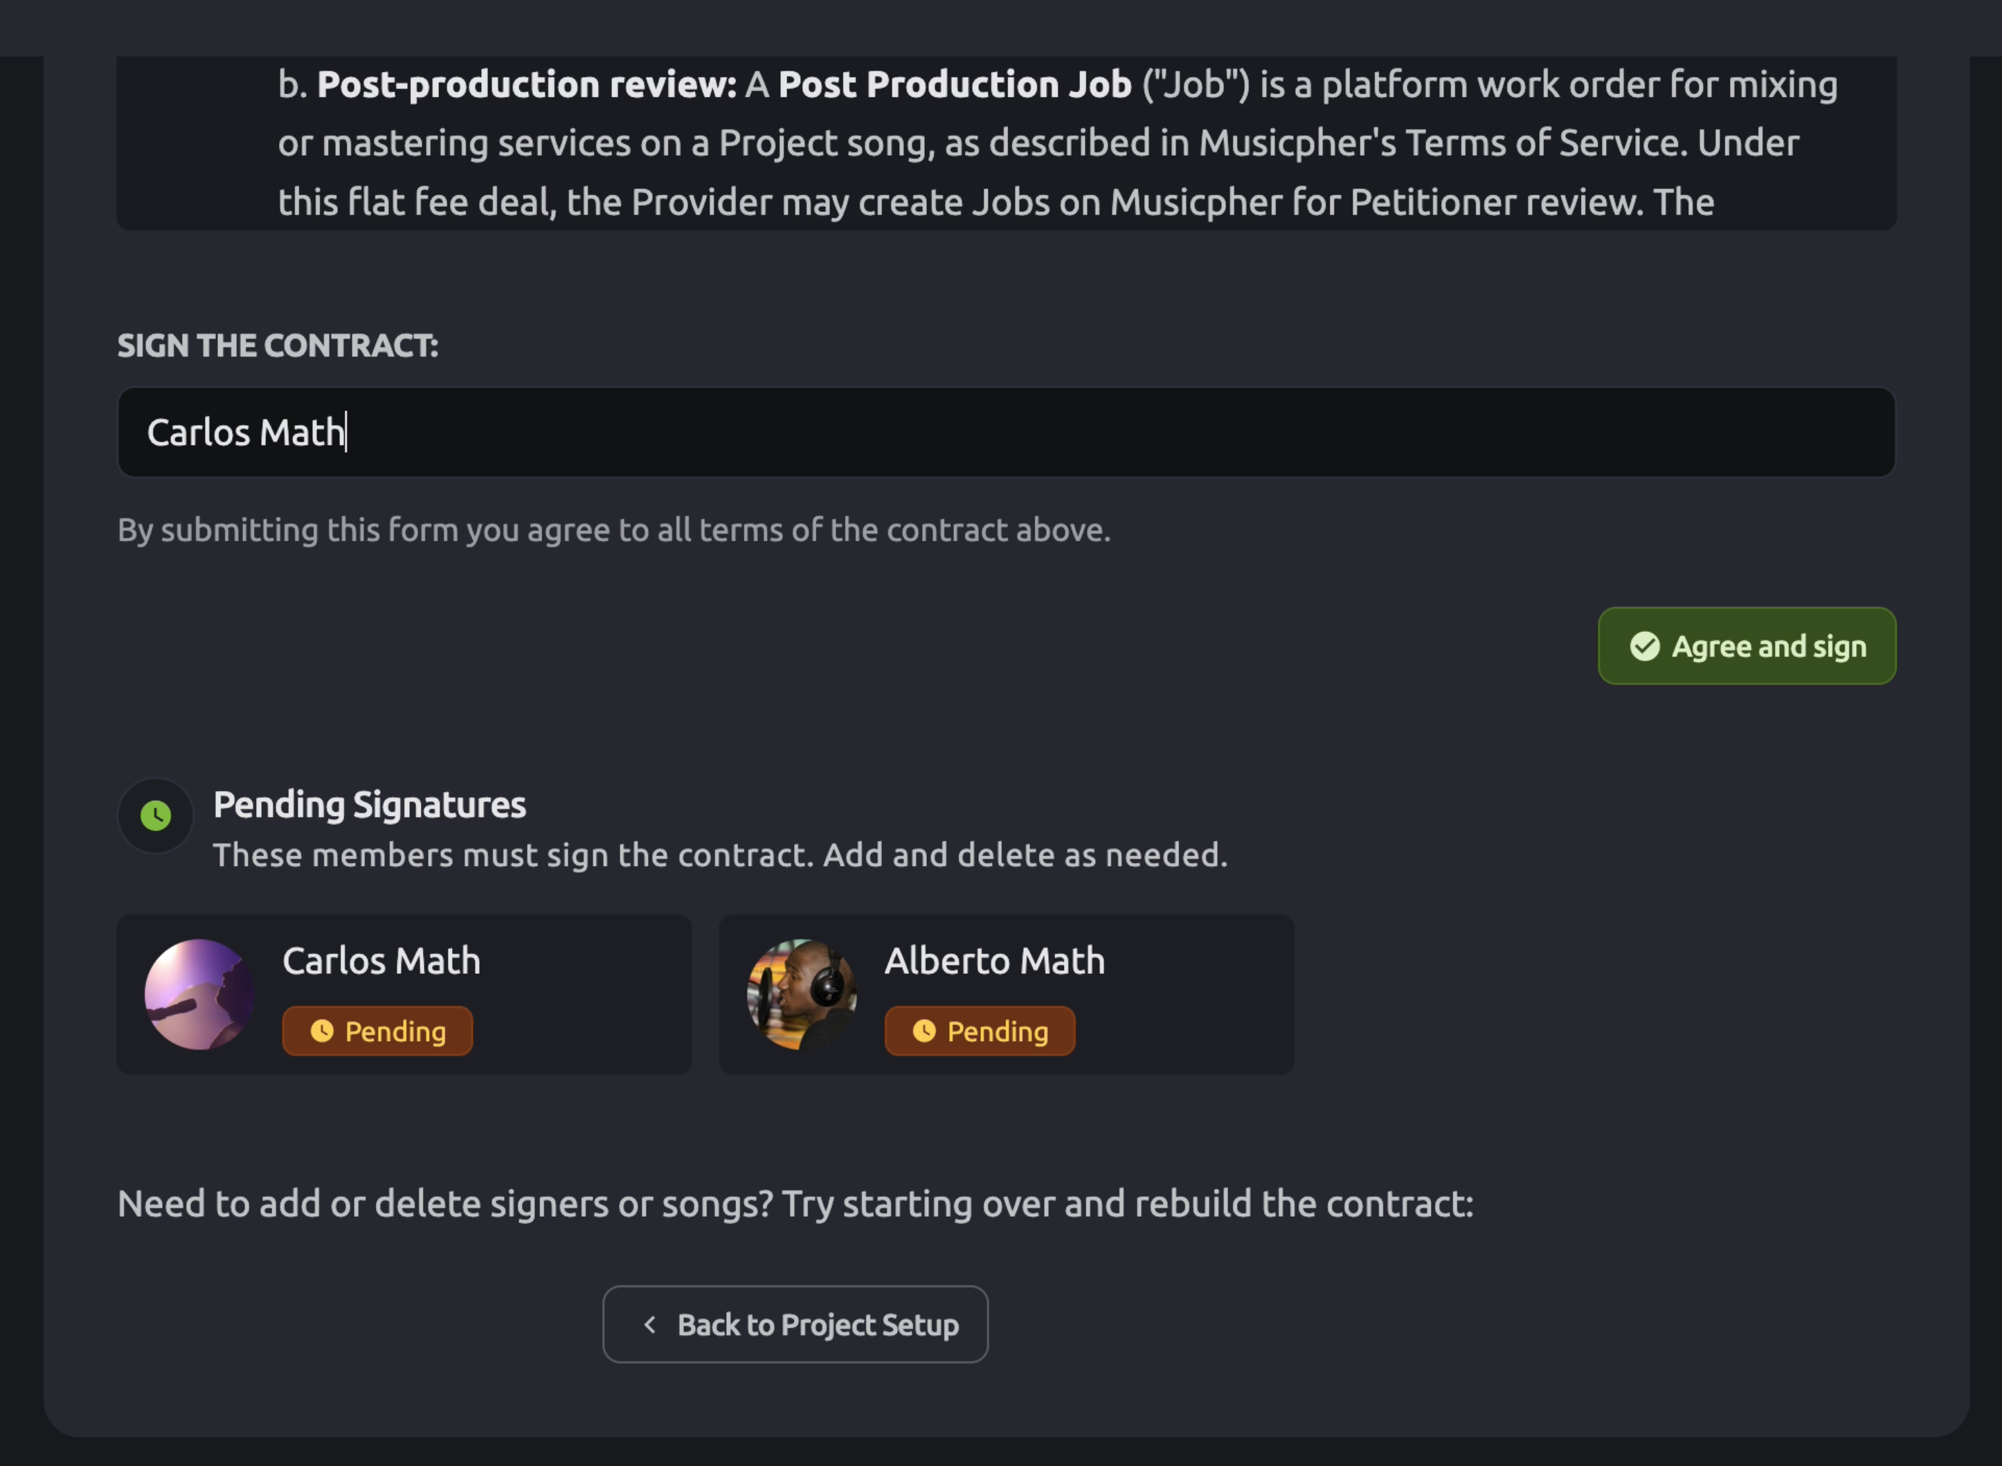The image size is (2002, 1466).
Task: Click the Agree and sign button
Action: coord(1747,646)
